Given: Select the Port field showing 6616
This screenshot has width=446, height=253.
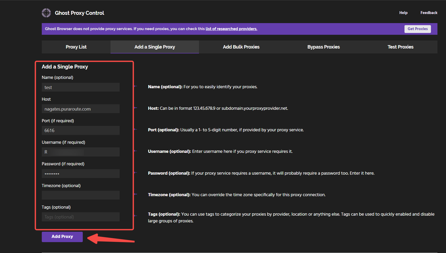Looking at the screenshot, I should click(x=81, y=131).
